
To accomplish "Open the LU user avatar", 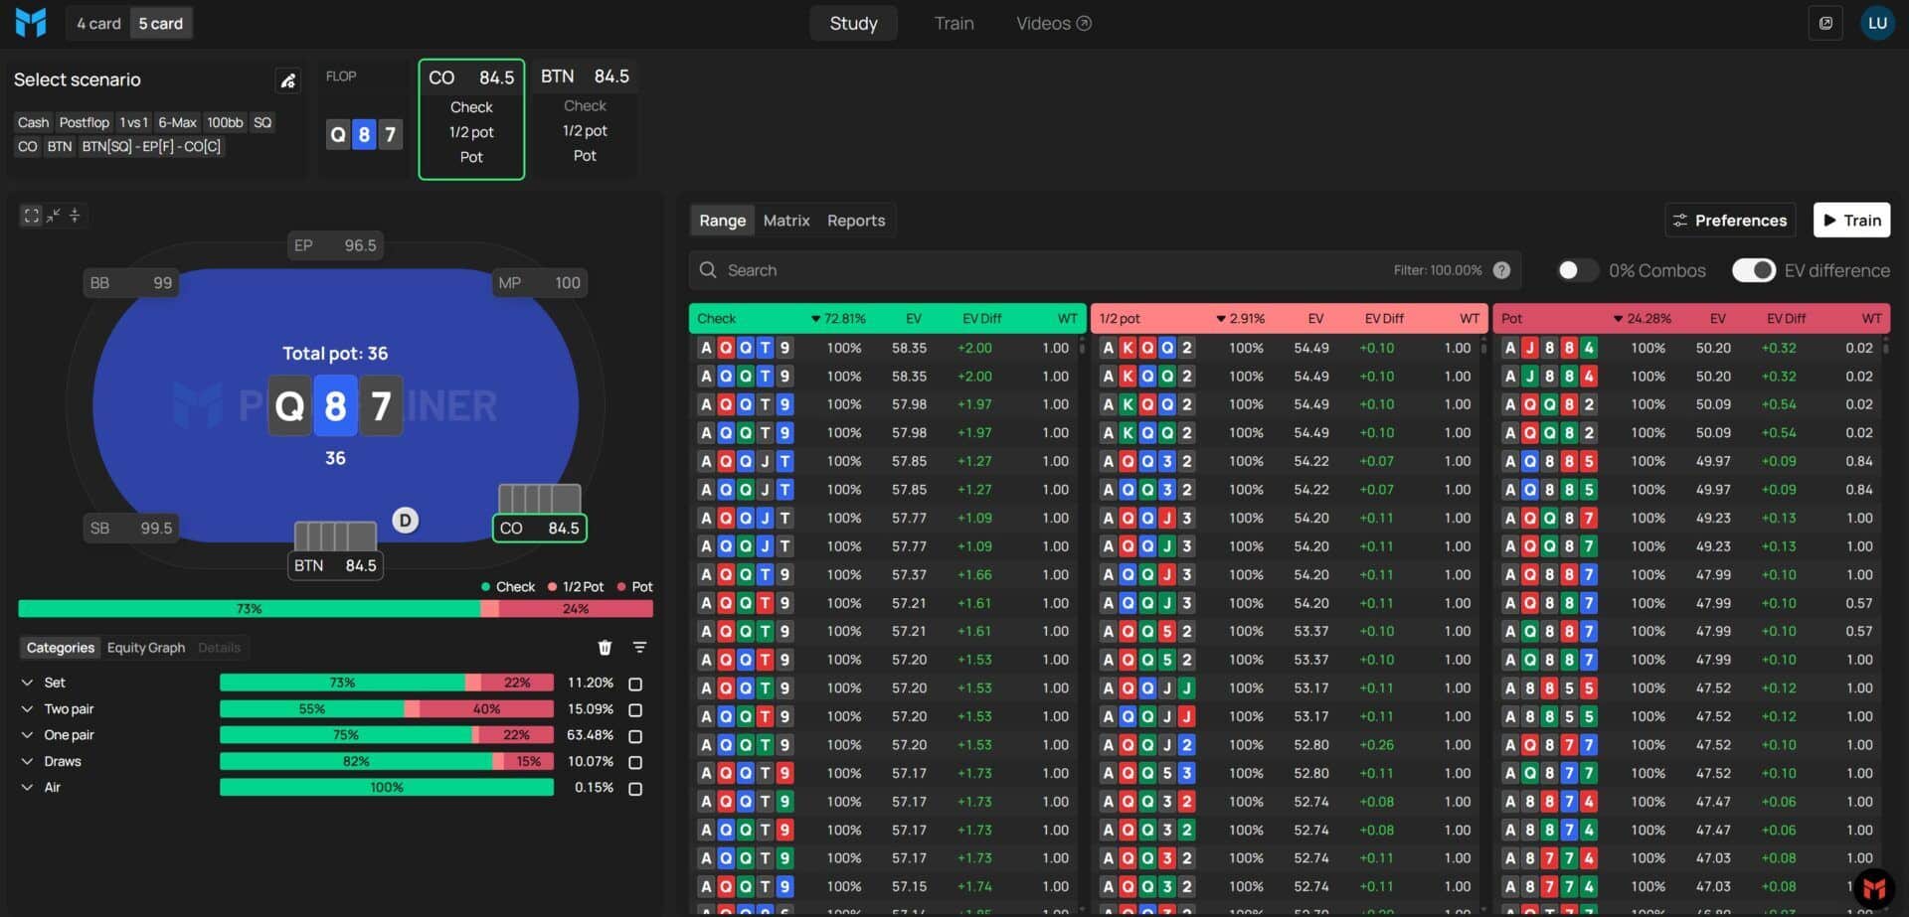I will coord(1877,23).
